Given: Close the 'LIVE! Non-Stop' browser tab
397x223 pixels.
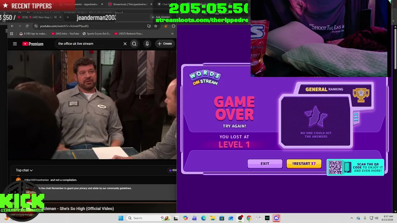Looking at the screenshot, I should (60, 17).
